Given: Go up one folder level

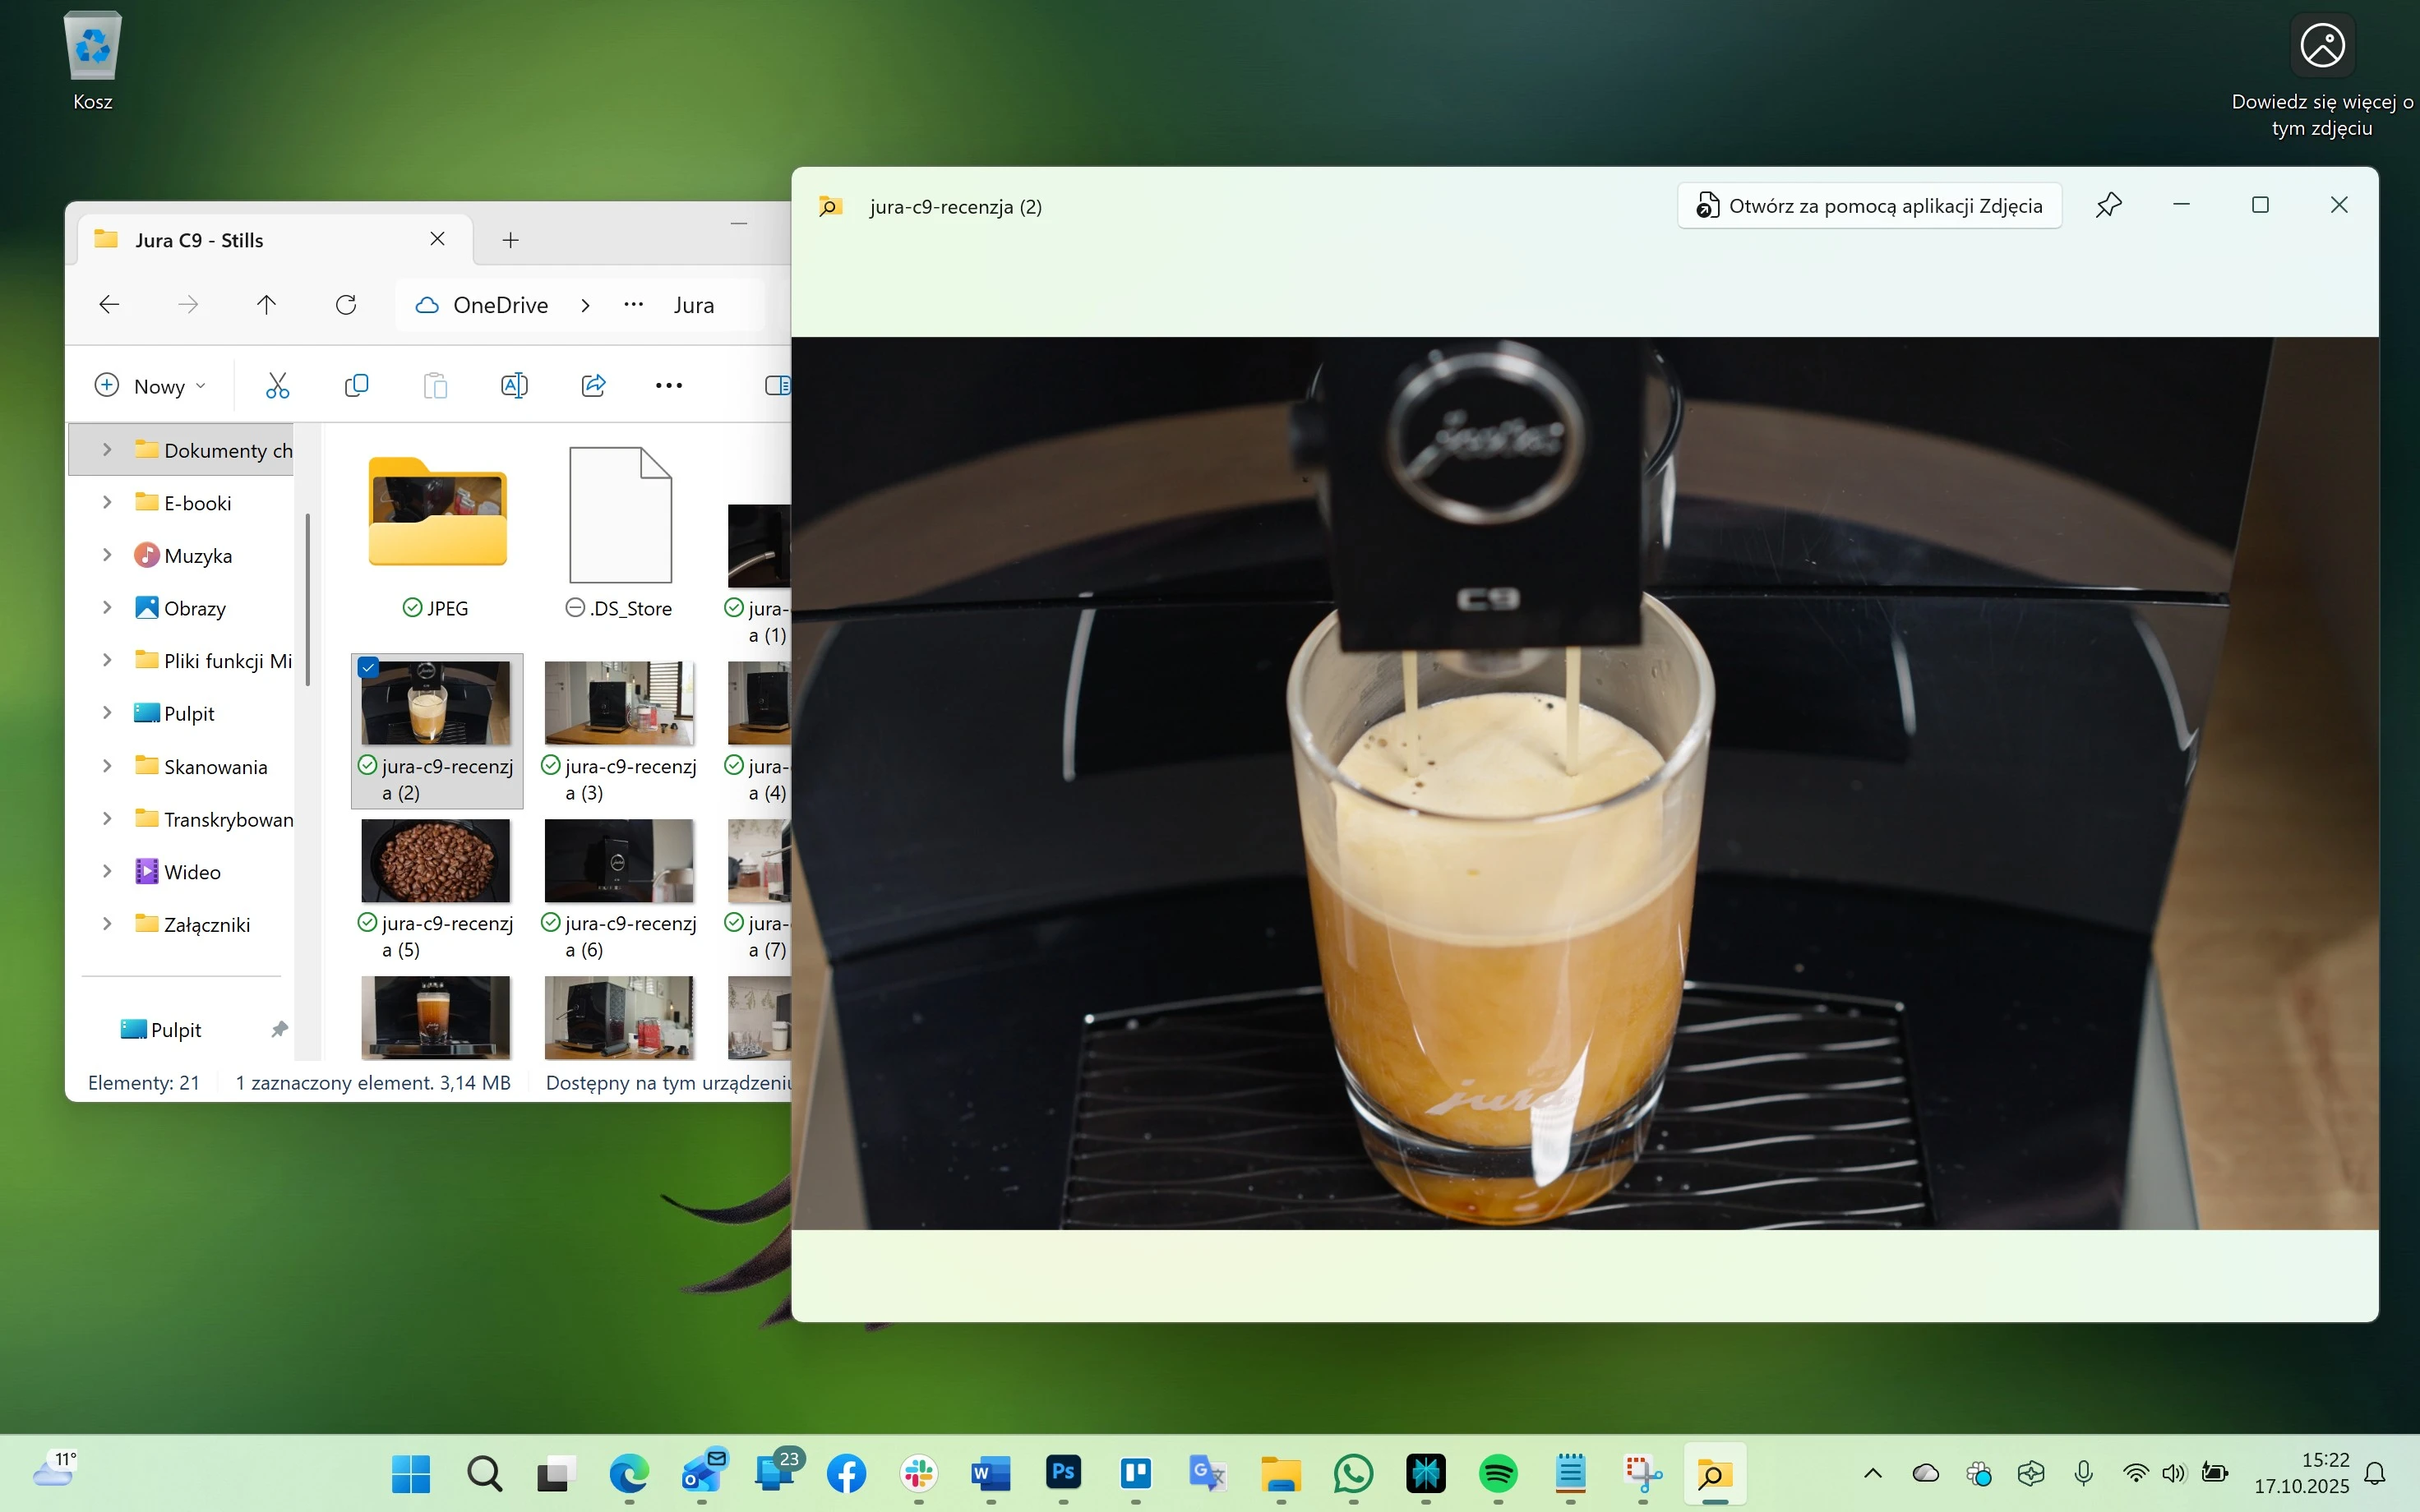Looking at the screenshot, I should 266,305.
